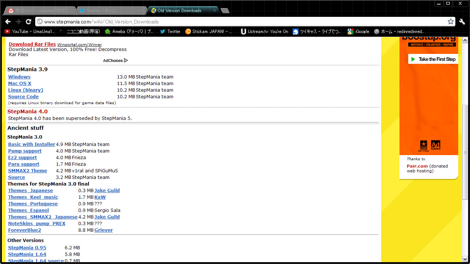Go forward with the browser forward arrow

(18, 22)
